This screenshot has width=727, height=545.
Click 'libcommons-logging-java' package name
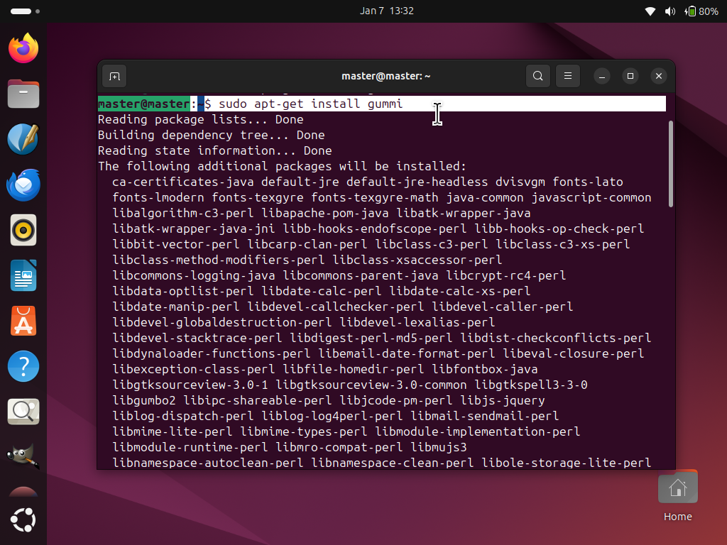coord(194,276)
